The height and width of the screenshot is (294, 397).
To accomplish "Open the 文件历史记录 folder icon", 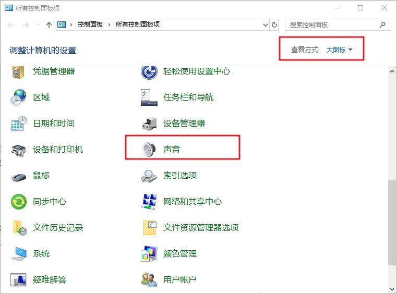I will tap(19, 228).
